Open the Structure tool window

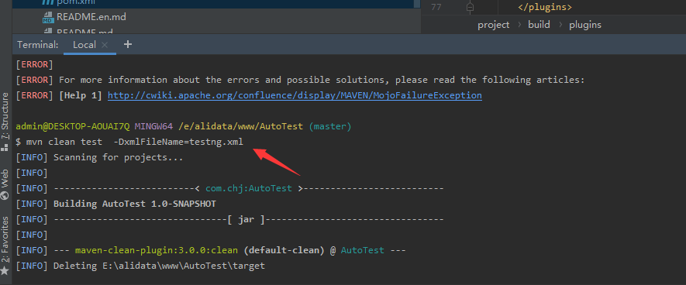5,121
